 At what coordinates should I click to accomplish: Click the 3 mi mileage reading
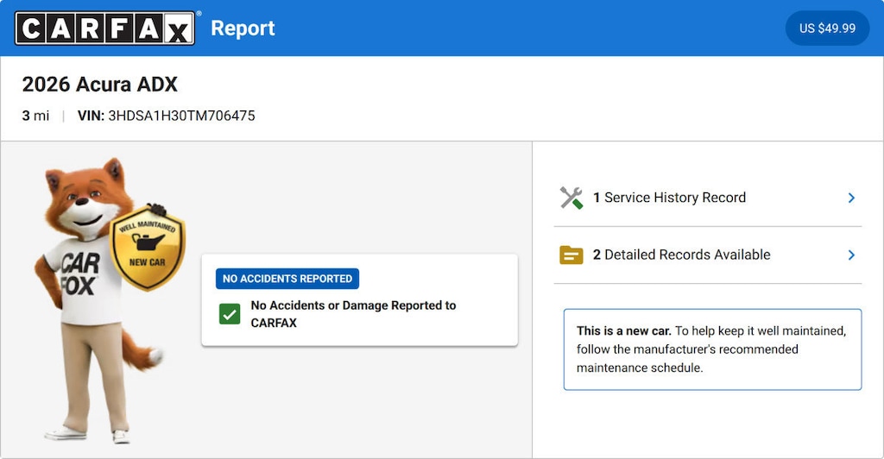(35, 116)
